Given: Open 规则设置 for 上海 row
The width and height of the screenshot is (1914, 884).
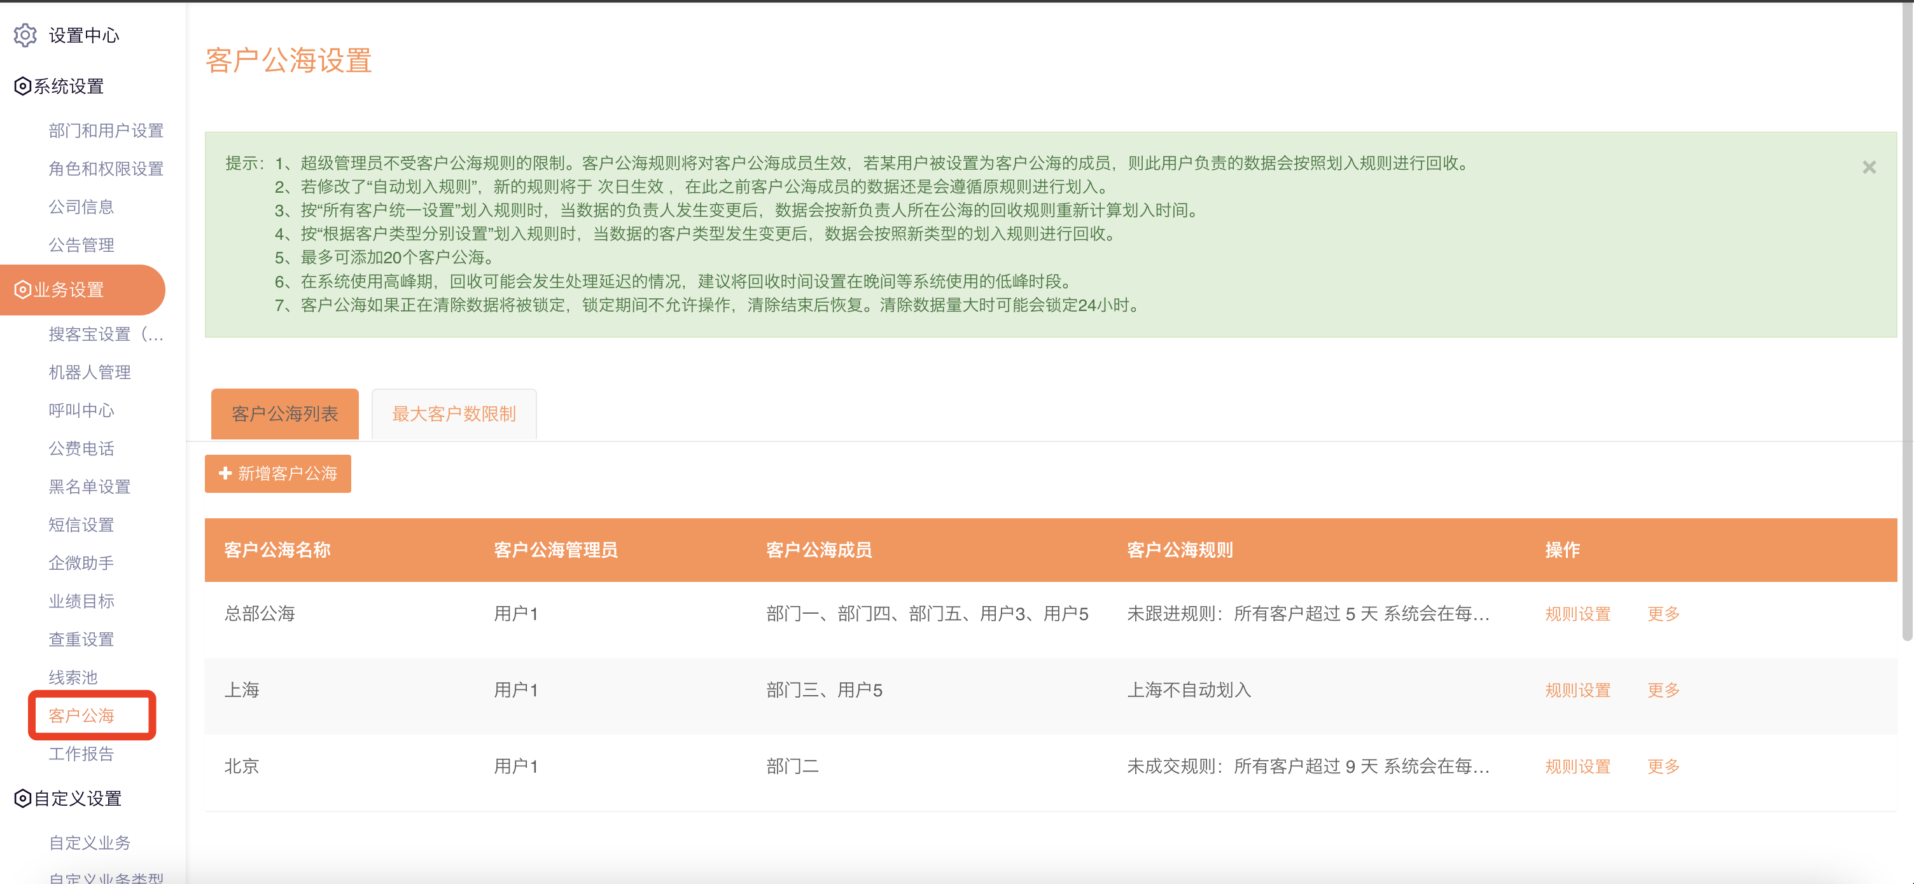Looking at the screenshot, I should point(1577,690).
